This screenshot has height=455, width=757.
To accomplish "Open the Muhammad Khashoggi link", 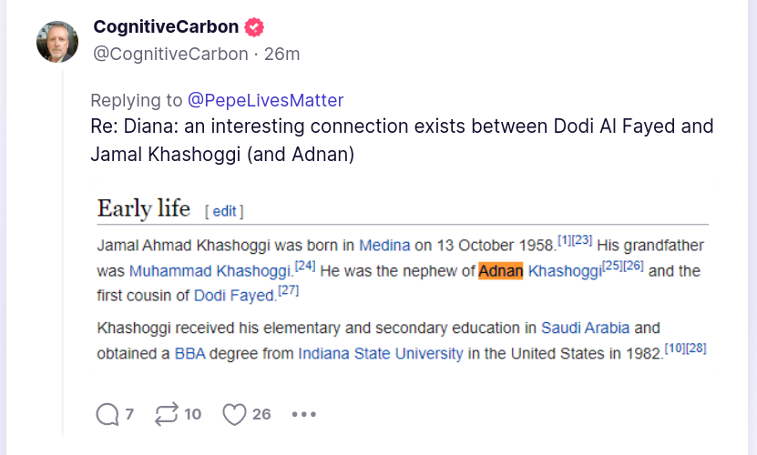I will pyautogui.click(x=210, y=270).
